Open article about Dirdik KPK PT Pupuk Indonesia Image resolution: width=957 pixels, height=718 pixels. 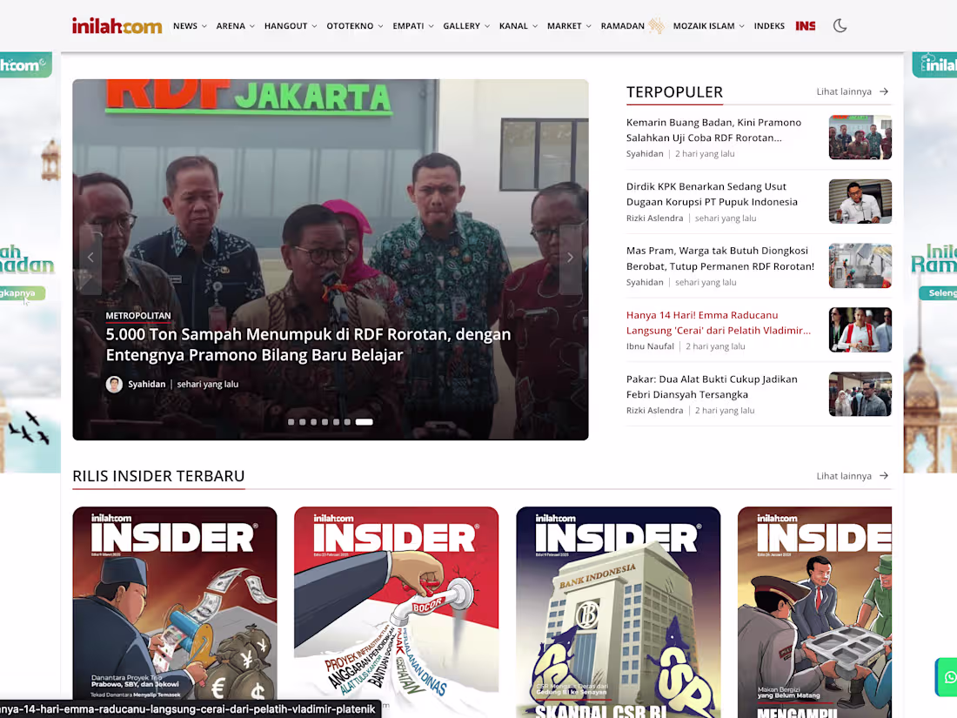[711, 193]
